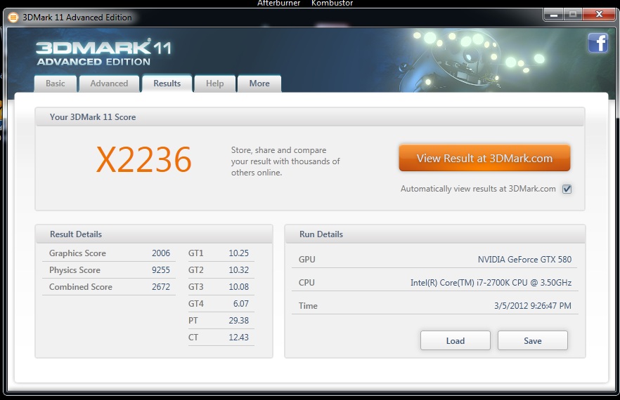Click the GT1 value 10.25

point(239,253)
